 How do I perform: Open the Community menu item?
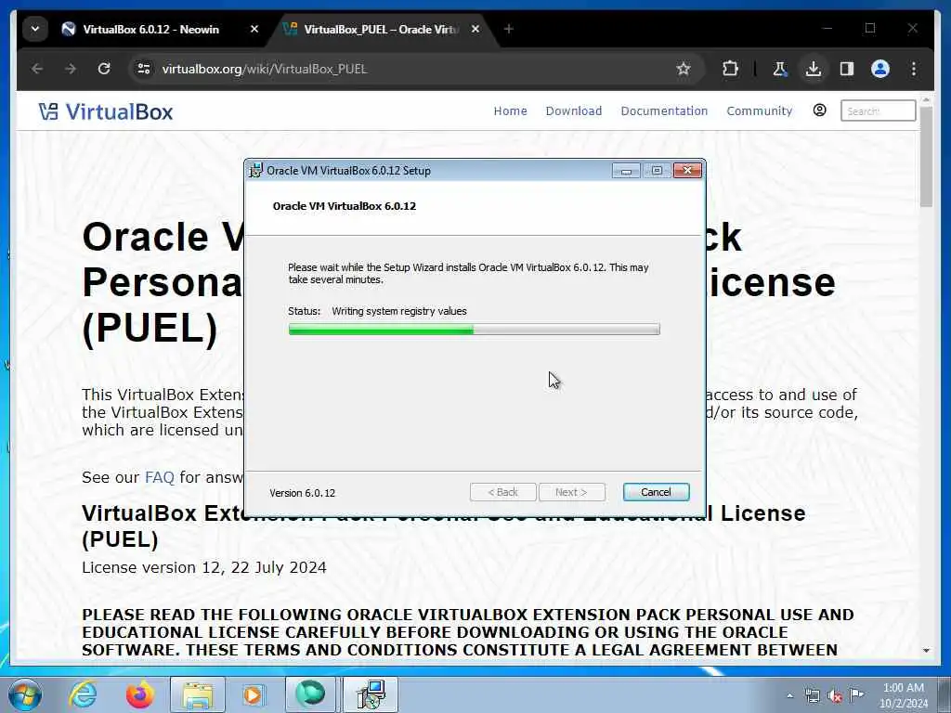click(760, 111)
